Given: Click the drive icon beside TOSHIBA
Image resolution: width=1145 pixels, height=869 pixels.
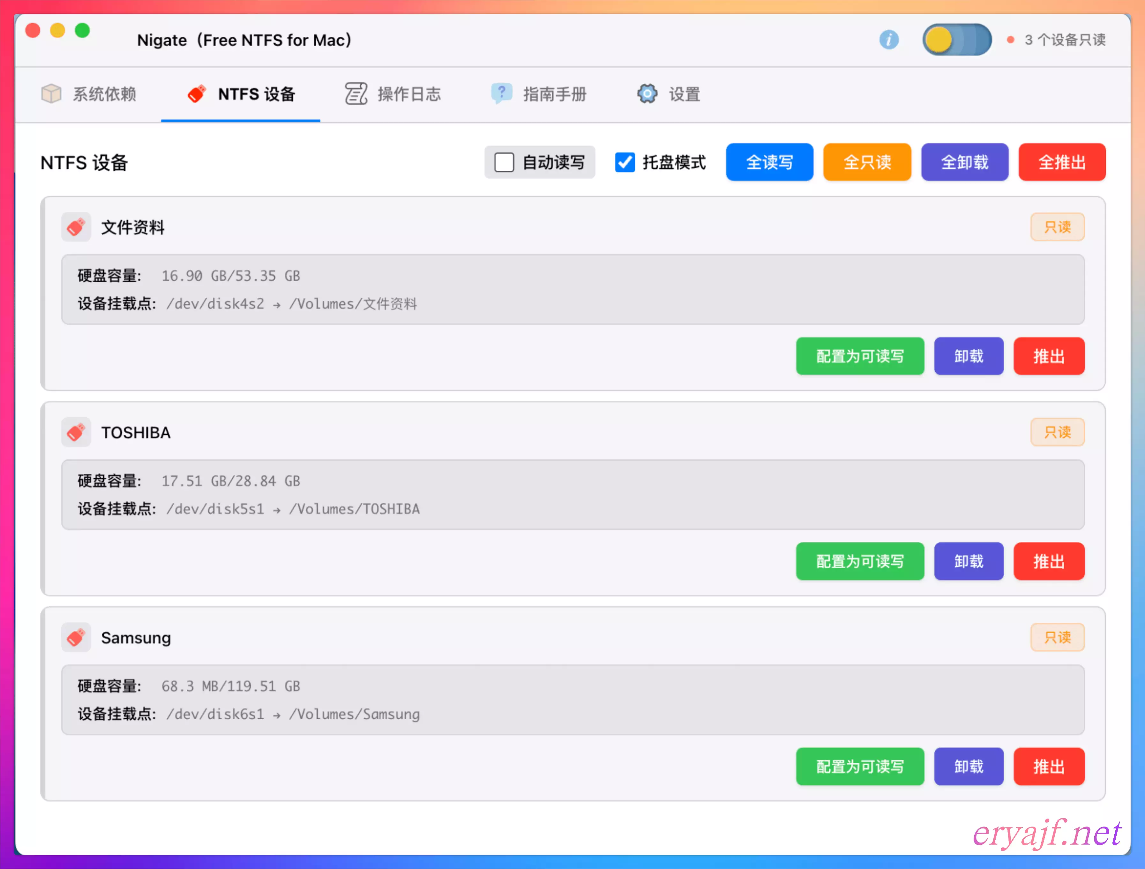Looking at the screenshot, I should click(x=76, y=432).
